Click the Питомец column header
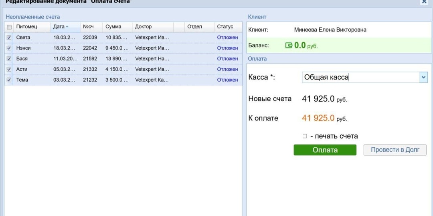This screenshot has width=433, height=216. 32,27
